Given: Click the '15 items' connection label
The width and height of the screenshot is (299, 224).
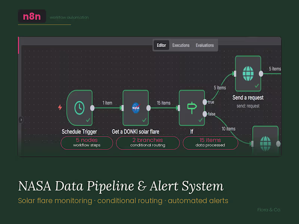Looking at the screenshot, I should [x=164, y=103].
